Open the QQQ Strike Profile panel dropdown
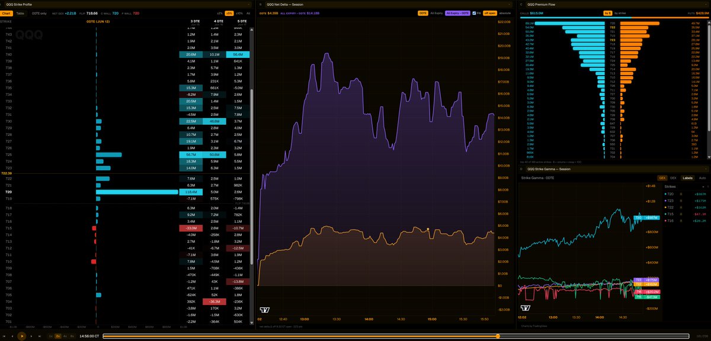This screenshot has height=341, width=711. click(x=127, y=4)
